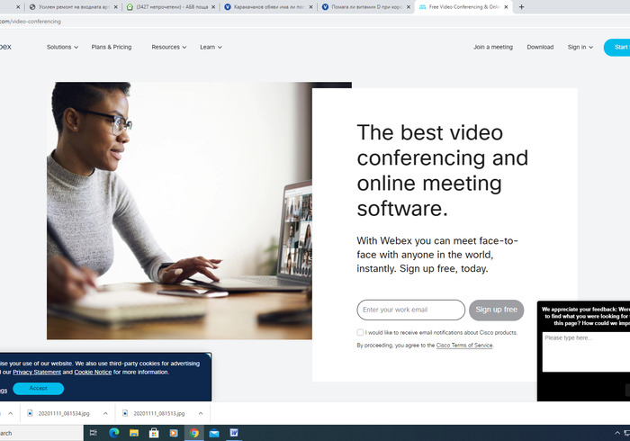Click the Chrome icon in the taskbar
The width and height of the screenshot is (630, 441).
193,433
